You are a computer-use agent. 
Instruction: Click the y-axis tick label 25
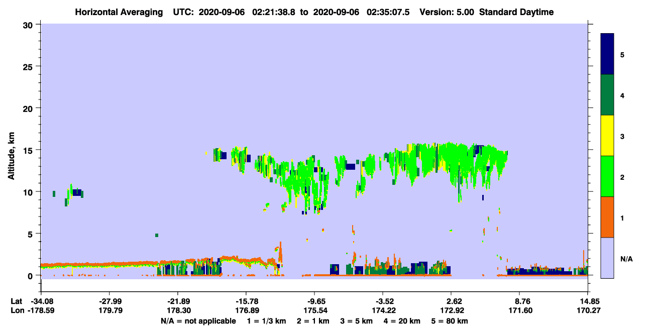(x=29, y=66)
